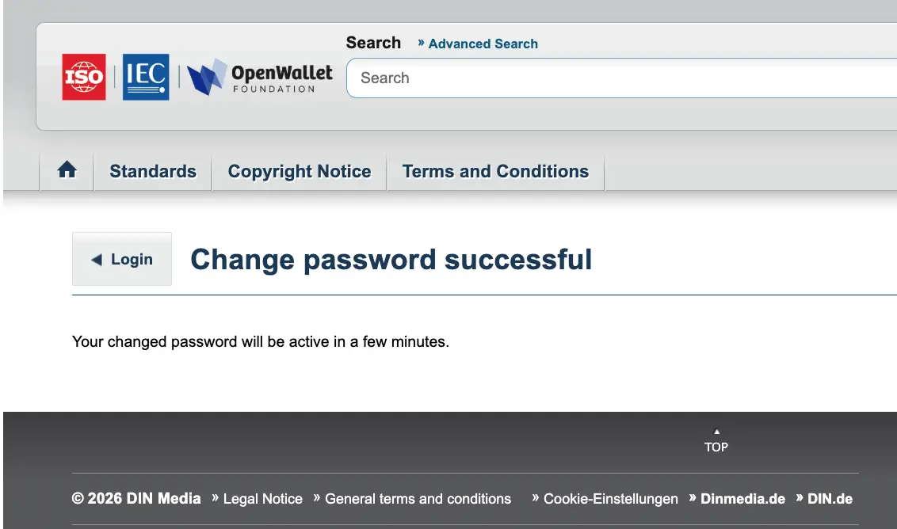This screenshot has width=897, height=529.
Task: Open the Copyright Notice tab
Action: pos(300,171)
